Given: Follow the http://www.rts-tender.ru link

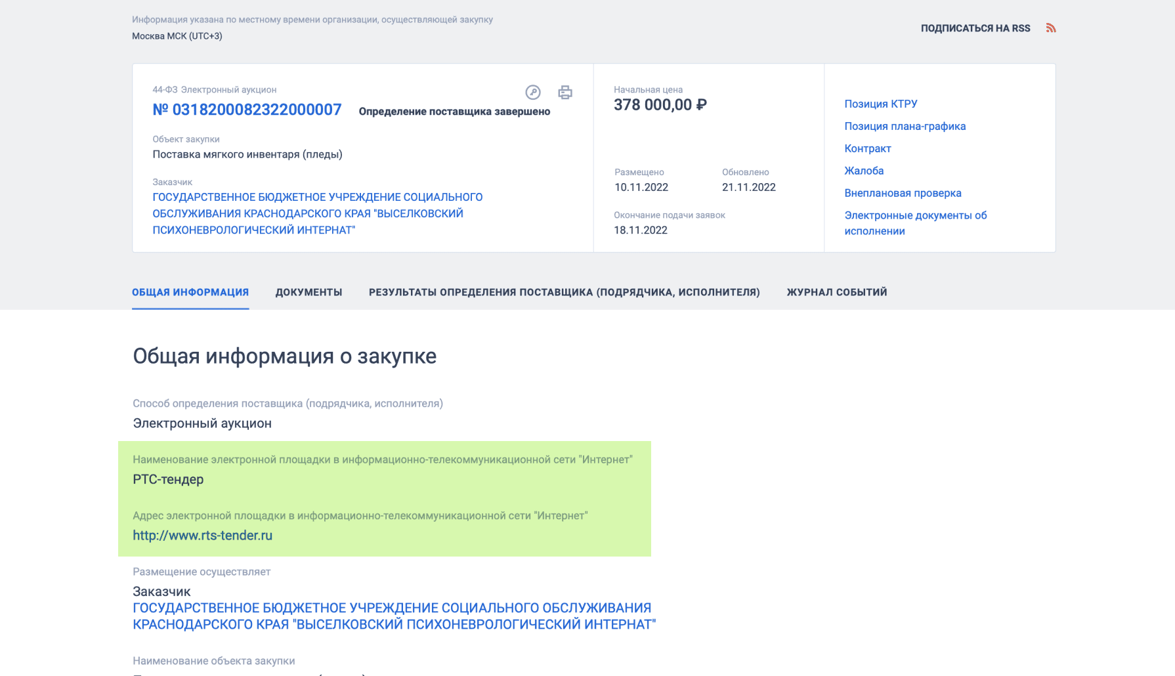Looking at the screenshot, I should (202, 536).
